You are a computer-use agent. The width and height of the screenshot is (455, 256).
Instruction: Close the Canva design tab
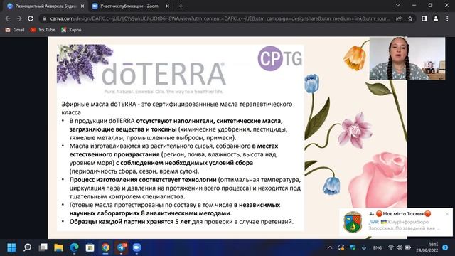point(82,6)
